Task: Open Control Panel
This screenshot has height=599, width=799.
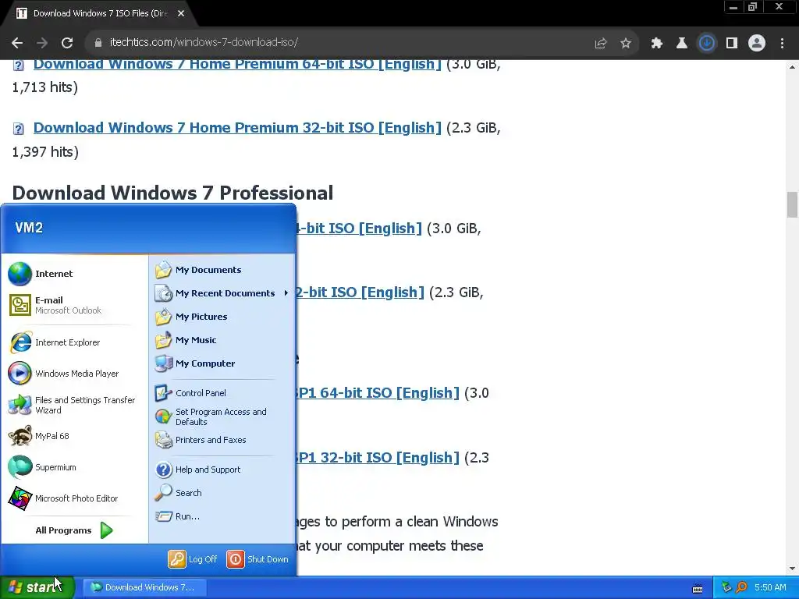Action: click(x=222, y=393)
